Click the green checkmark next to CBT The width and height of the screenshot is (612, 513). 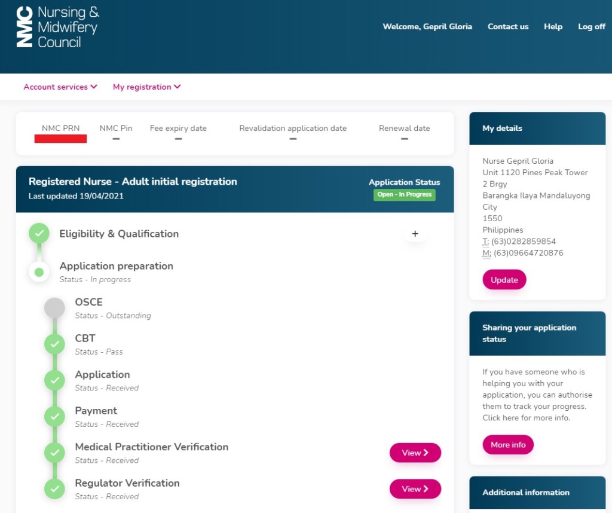click(54, 344)
